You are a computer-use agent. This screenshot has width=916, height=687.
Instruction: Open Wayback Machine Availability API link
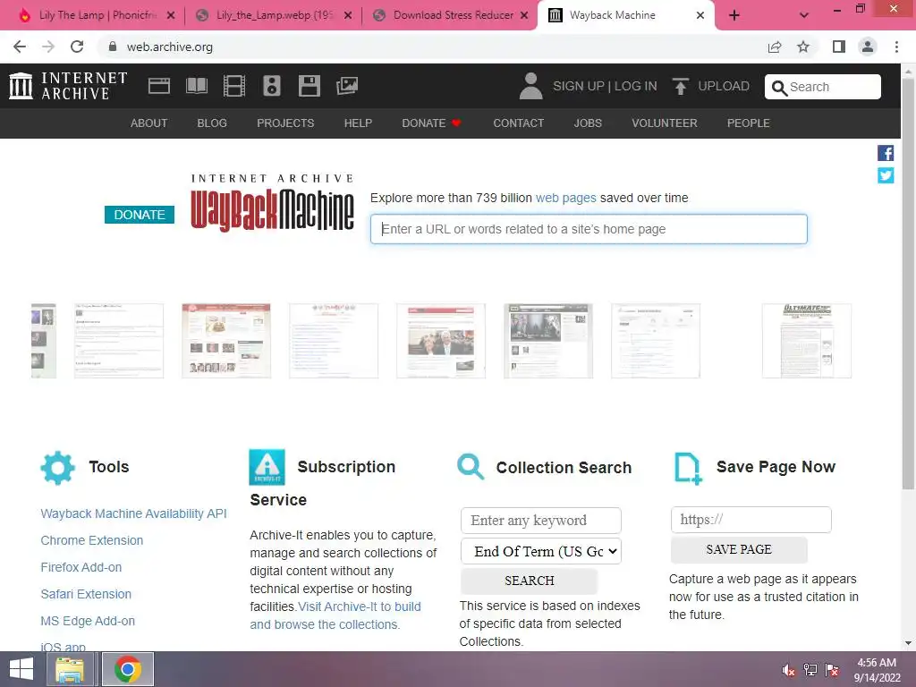click(134, 513)
